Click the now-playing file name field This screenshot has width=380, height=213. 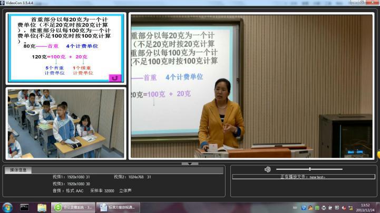303,177
